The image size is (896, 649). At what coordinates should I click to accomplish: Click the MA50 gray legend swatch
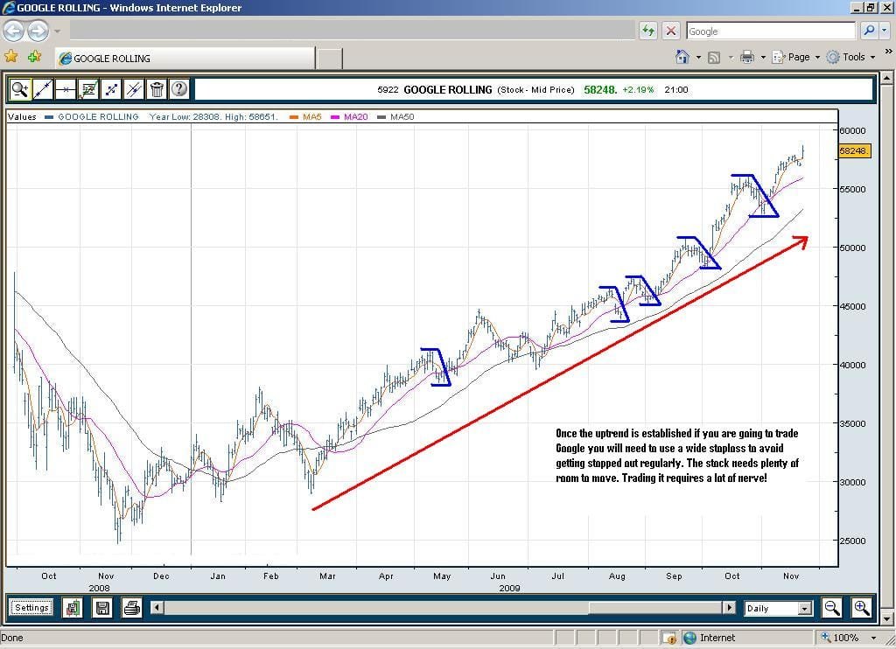381,117
